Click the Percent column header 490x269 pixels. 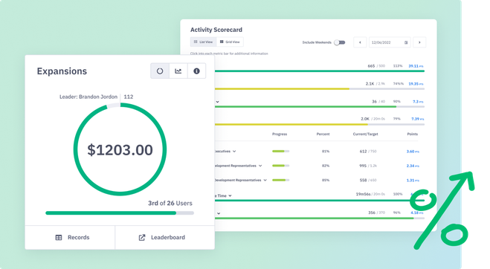323,134
